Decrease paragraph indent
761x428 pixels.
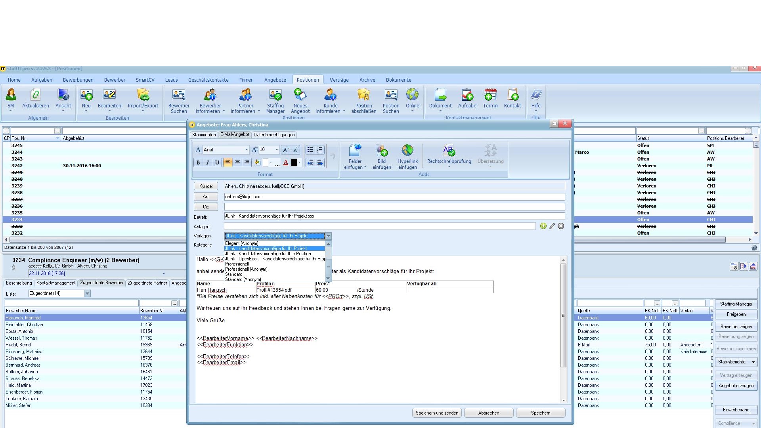click(310, 162)
